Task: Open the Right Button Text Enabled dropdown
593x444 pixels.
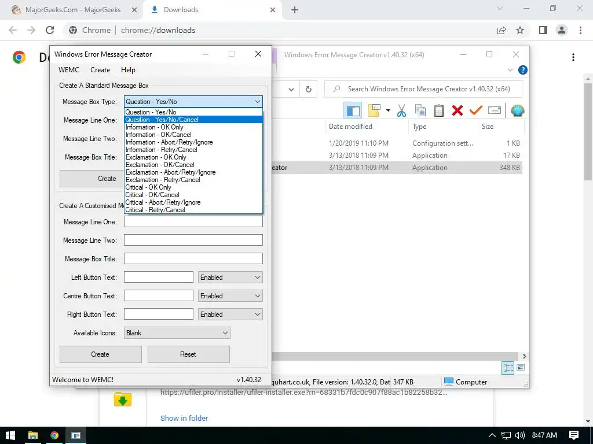Action: (230, 314)
